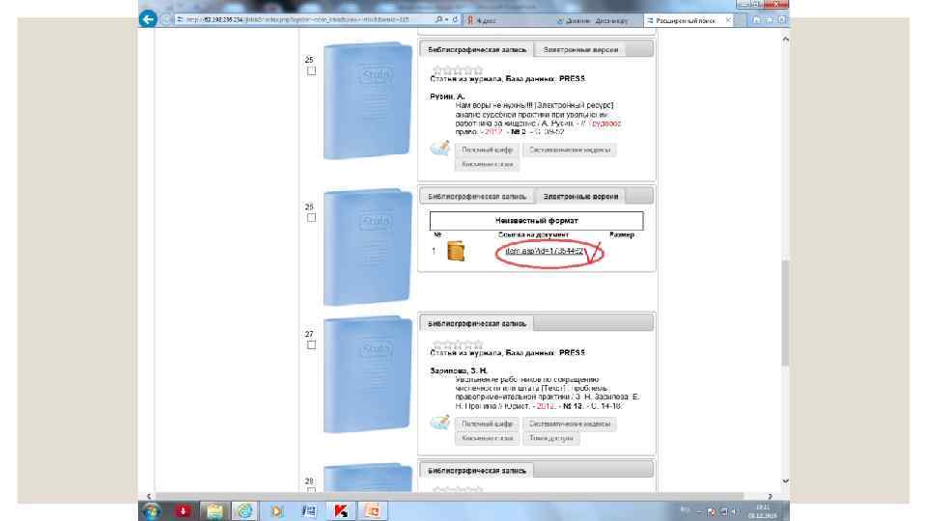Image resolution: width=927 pixels, height=521 pixels.
Task: Open the File Explorer taskbar icon
Action: pyautogui.click(x=214, y=511)
